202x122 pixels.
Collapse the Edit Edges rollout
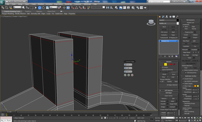click(x=169, y=93)
